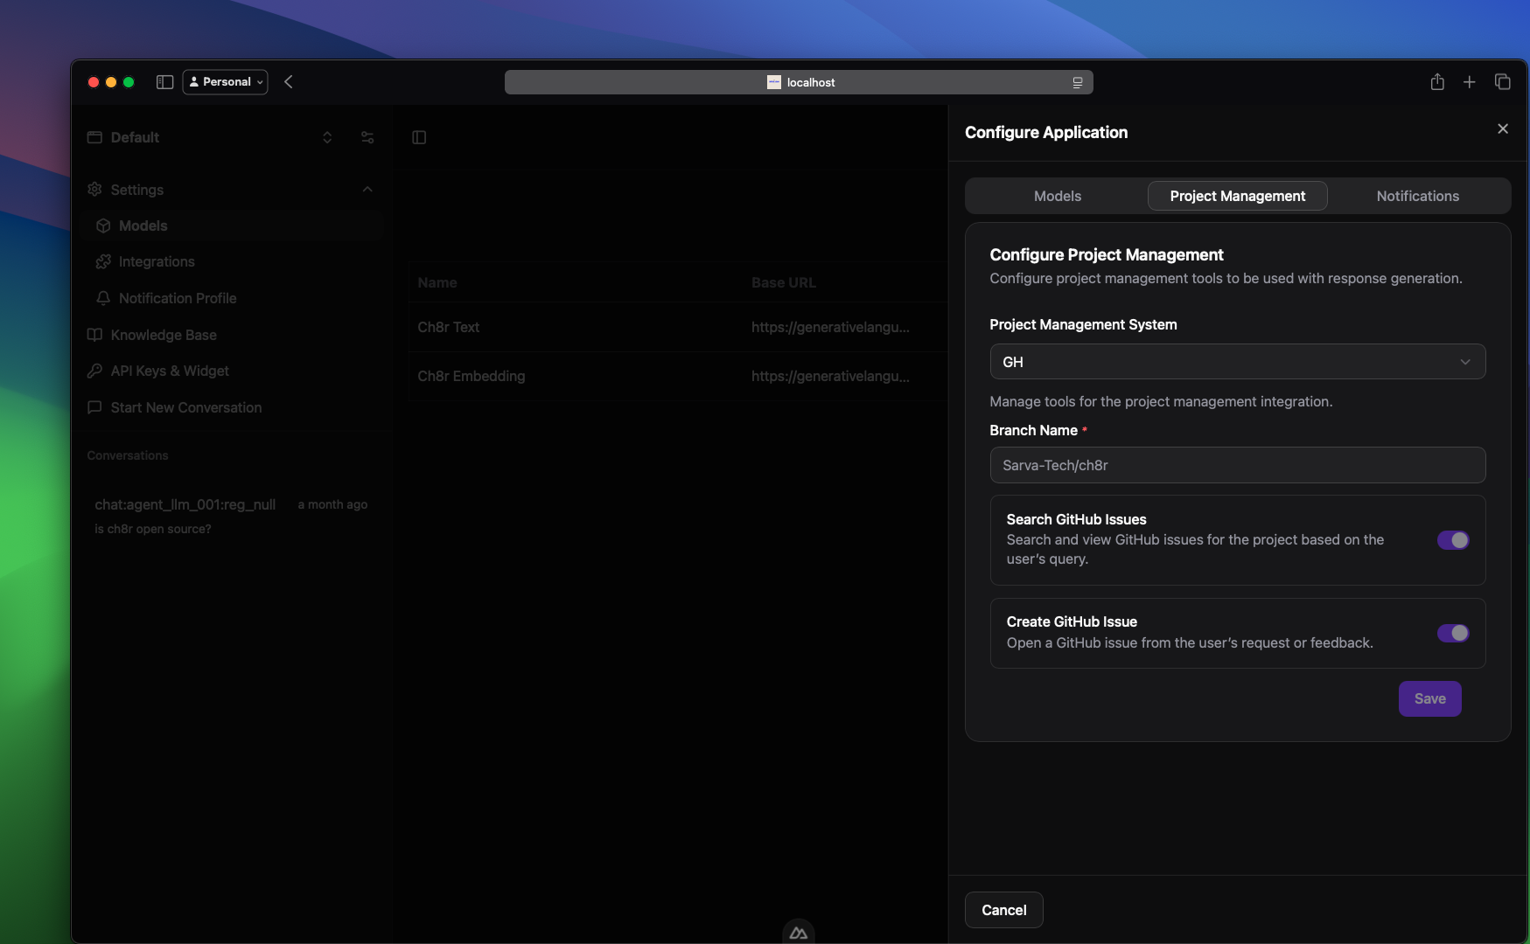Viewport: 1530px width, 944px height.
Task: Open Integrations via the puzzle icon
Action: (103, 261)
